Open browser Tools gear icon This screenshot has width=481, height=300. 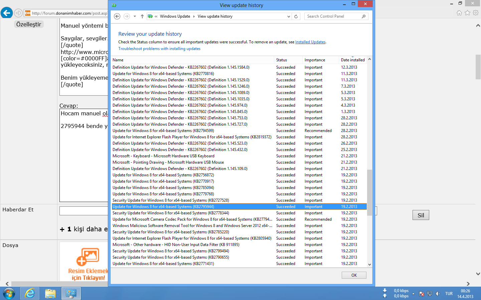(x=476, y=13)
